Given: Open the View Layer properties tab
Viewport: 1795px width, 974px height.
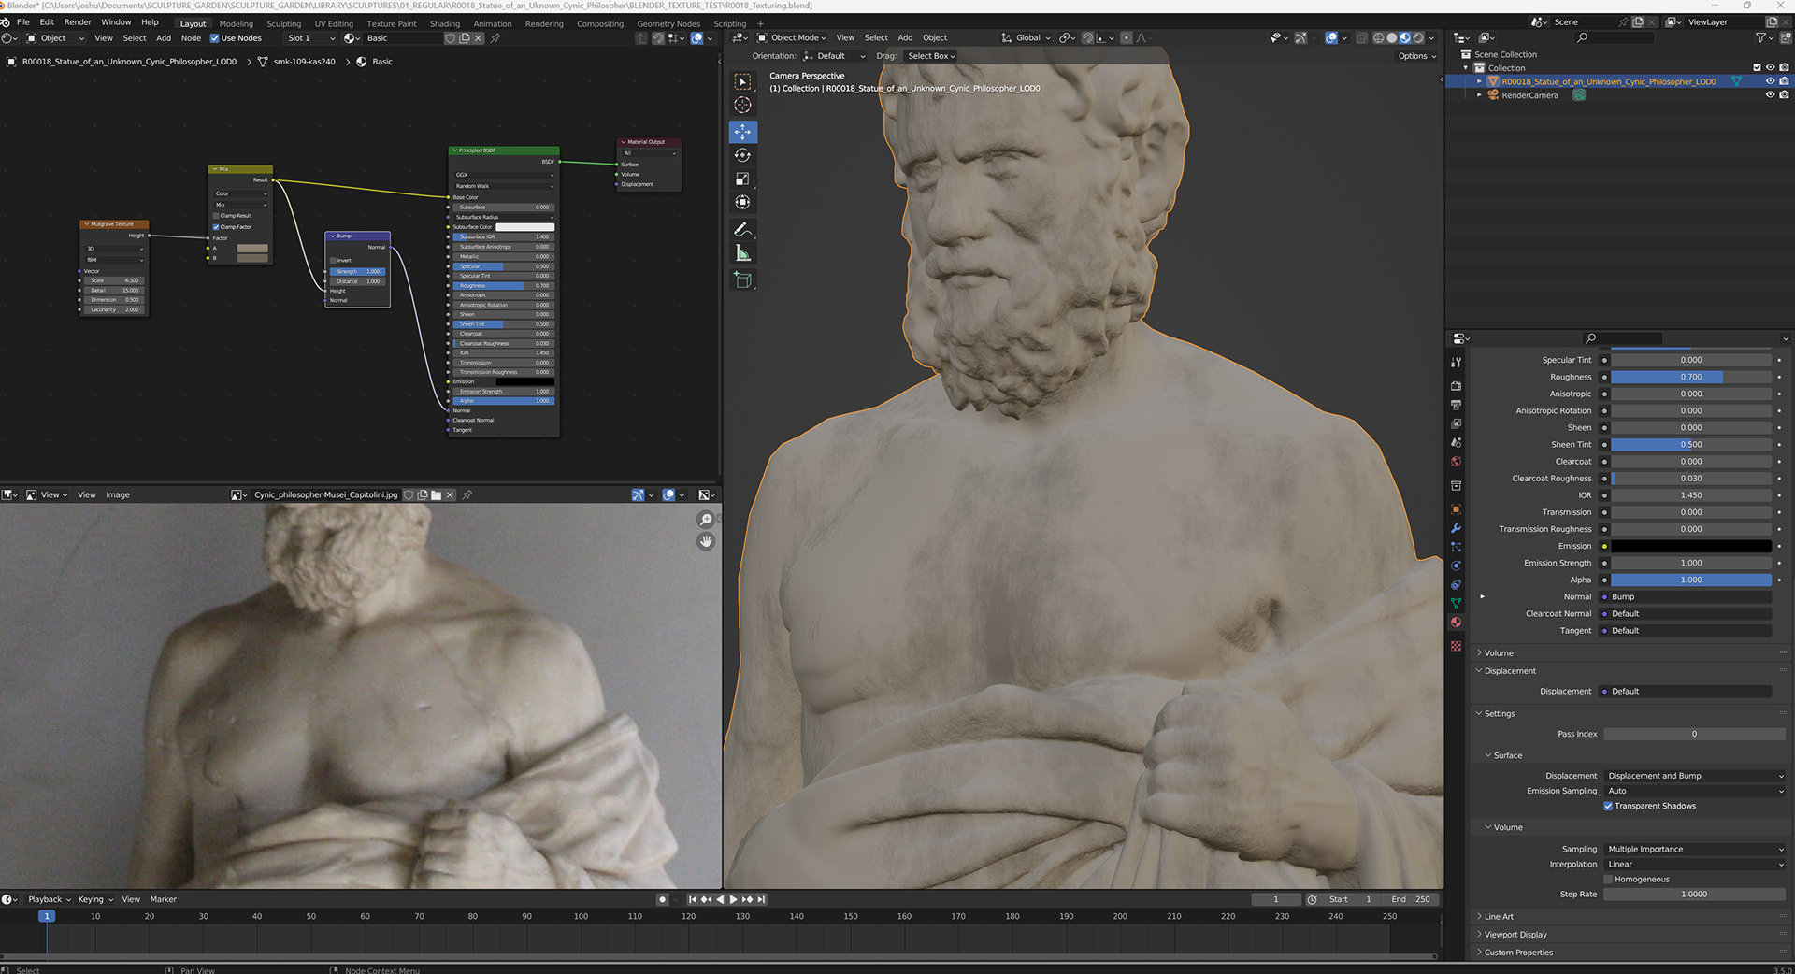Looking at the screenshot, I should tap(1456, 423).
